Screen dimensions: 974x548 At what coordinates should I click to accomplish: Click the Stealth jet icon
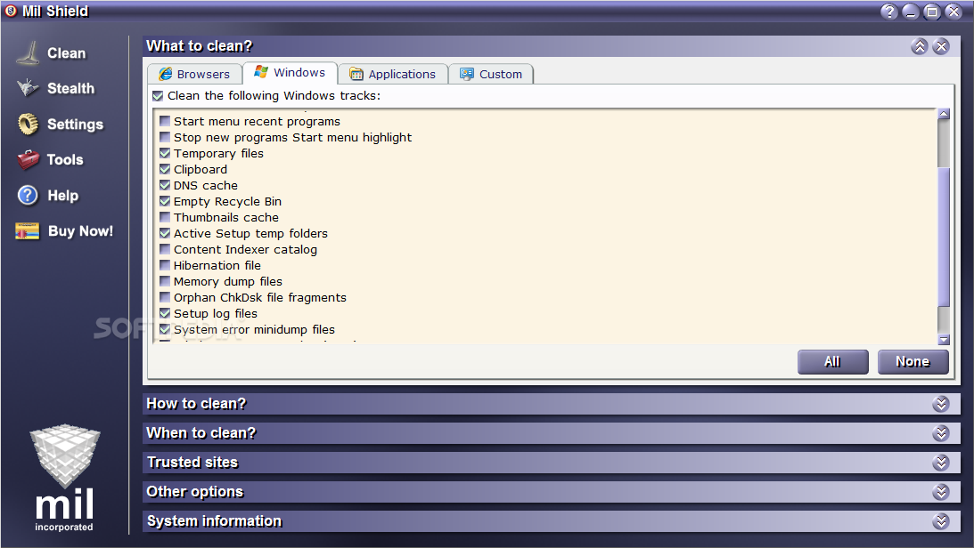click(28, 88)
